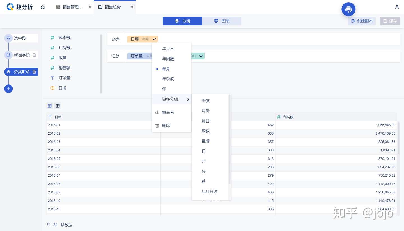Choose 年月日 grouping
404x231 pixels.
tap(172, 49)
